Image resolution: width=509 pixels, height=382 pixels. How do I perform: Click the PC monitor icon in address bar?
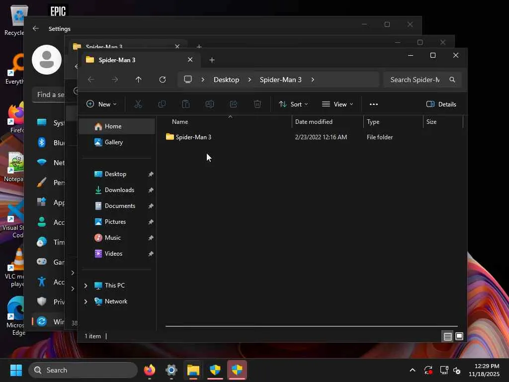point(187,79)
